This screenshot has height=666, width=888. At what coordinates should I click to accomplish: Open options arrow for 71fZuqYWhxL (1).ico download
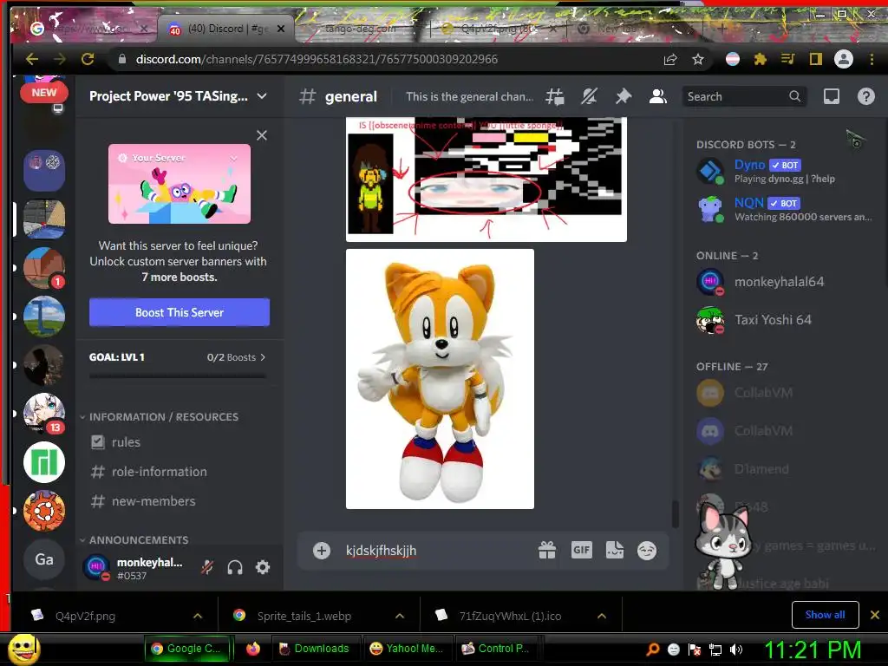602,616
